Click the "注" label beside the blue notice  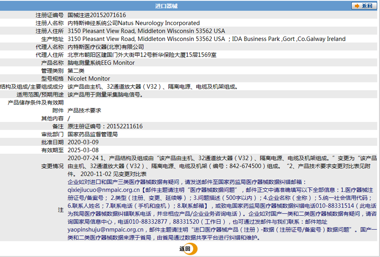coord(61,210)
